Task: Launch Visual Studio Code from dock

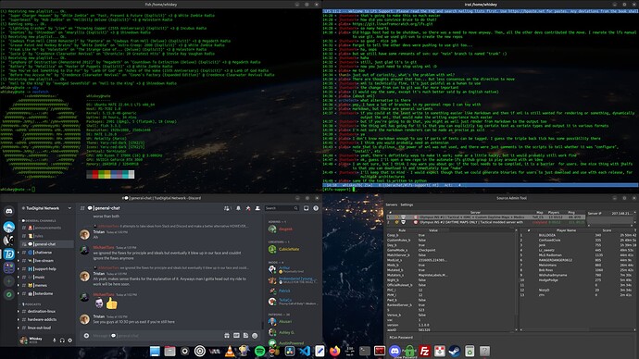Action: coord(305,351)
